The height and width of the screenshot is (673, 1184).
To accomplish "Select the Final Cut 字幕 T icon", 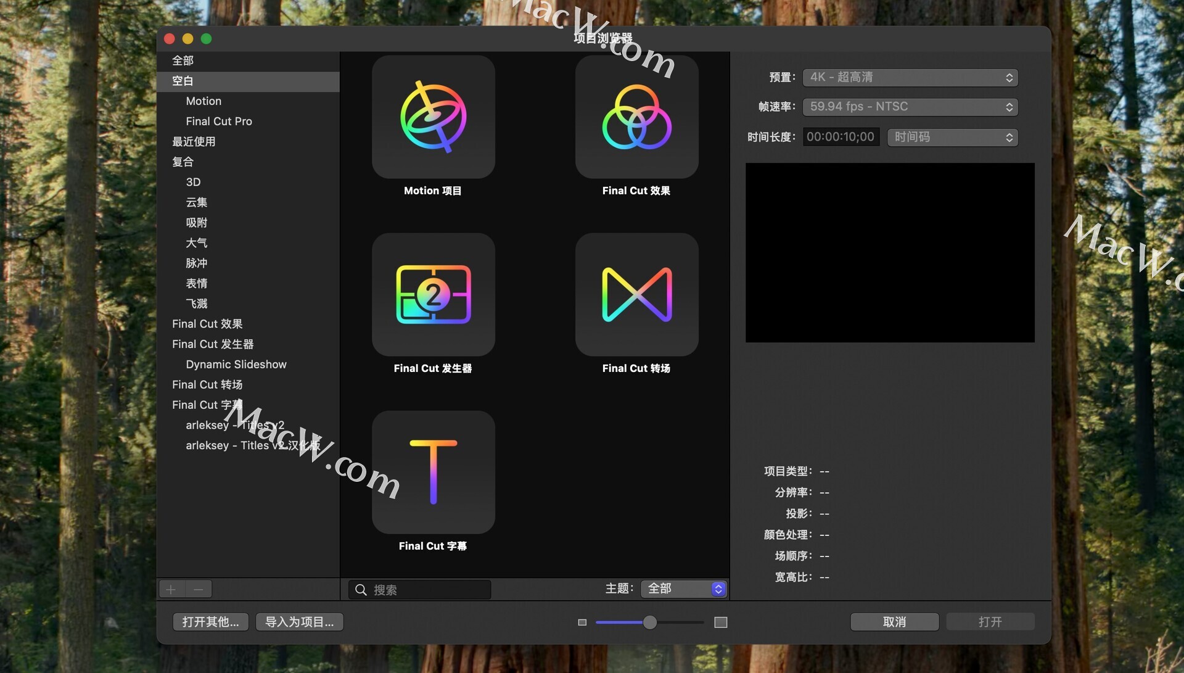I will [433, 473].
